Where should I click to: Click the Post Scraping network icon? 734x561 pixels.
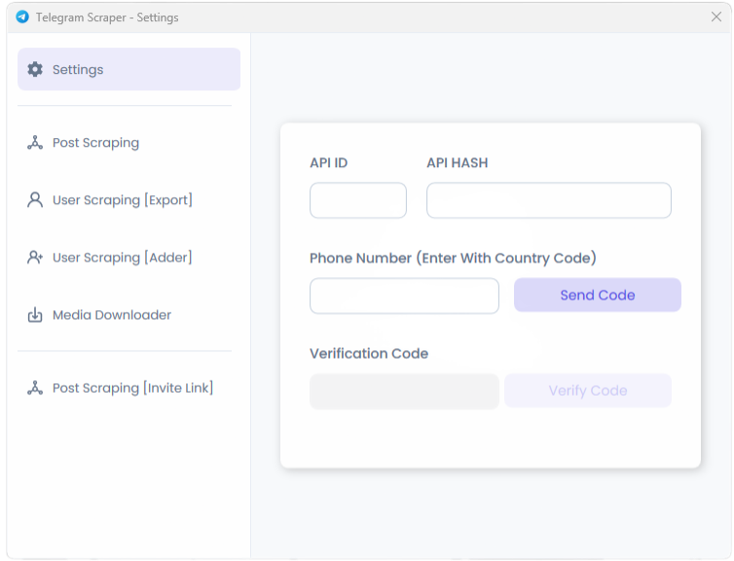click(35, 143)
